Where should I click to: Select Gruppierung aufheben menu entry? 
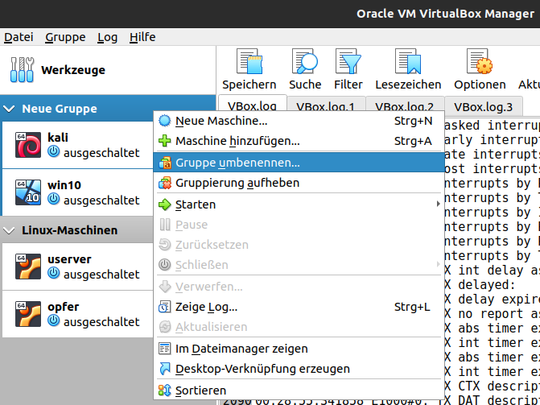(x=299, y=183)
